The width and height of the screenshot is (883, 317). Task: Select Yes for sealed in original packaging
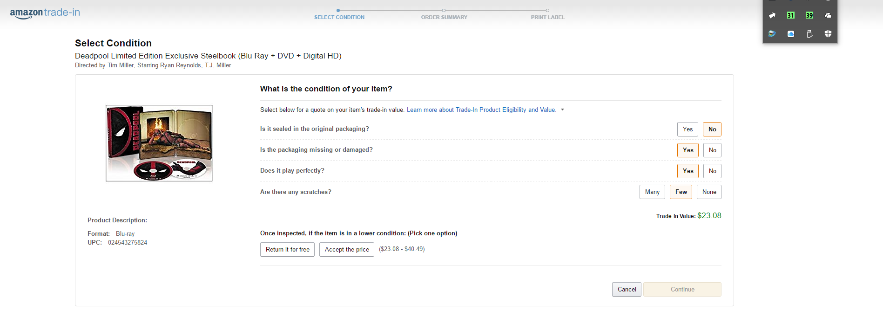688,129
